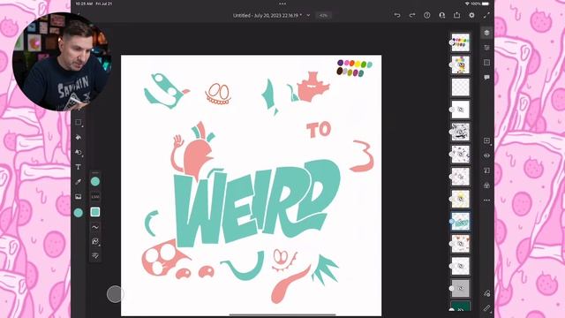Open the ruler drawing aids icon

tap(486, 308)
